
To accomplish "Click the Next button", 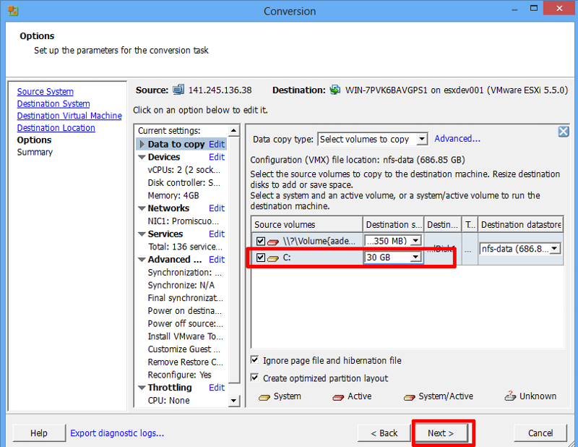I will 441,433.
